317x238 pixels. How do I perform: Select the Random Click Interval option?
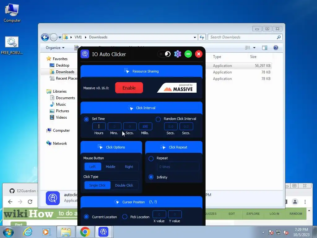pyautogui.click(x=158, y=119)
